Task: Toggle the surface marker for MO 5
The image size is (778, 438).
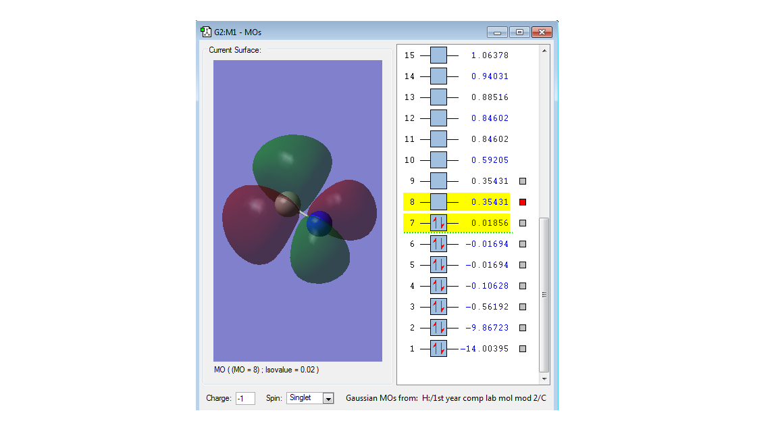Action: pos(523,265)
